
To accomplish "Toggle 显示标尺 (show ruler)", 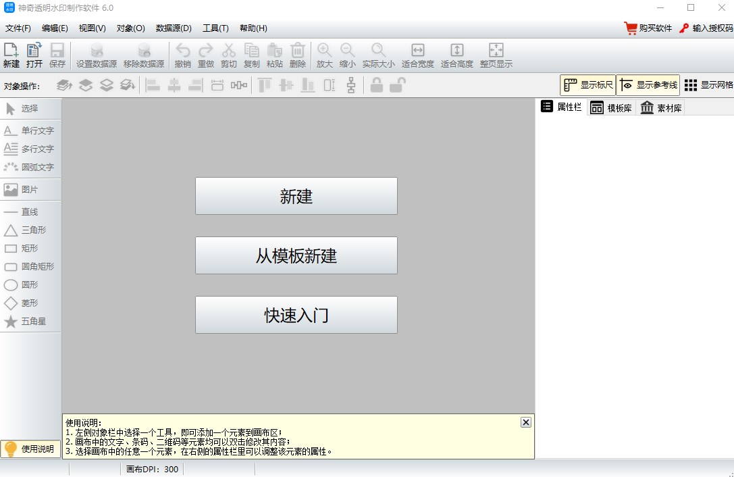I will click(588, 84).
